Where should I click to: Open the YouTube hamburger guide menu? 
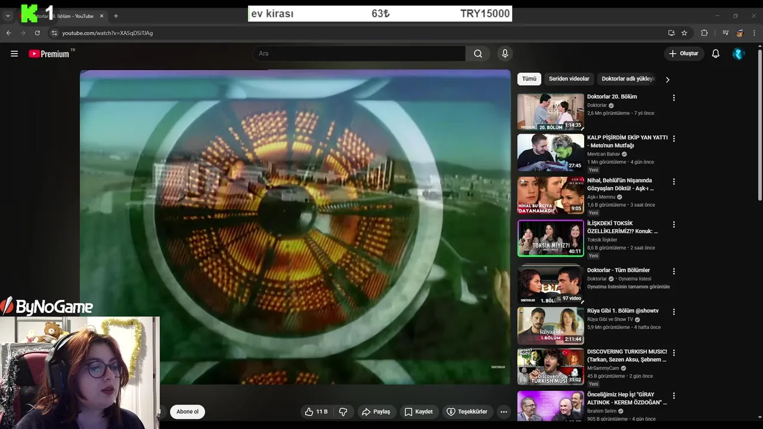14,54
